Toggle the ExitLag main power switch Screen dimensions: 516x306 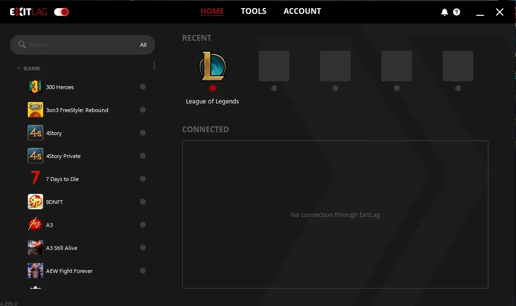point(61,12)
